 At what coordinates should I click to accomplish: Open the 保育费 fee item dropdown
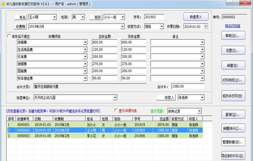coord(85,42)
